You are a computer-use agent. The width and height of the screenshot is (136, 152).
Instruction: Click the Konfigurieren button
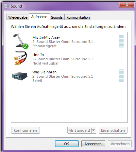click(25, 130)
